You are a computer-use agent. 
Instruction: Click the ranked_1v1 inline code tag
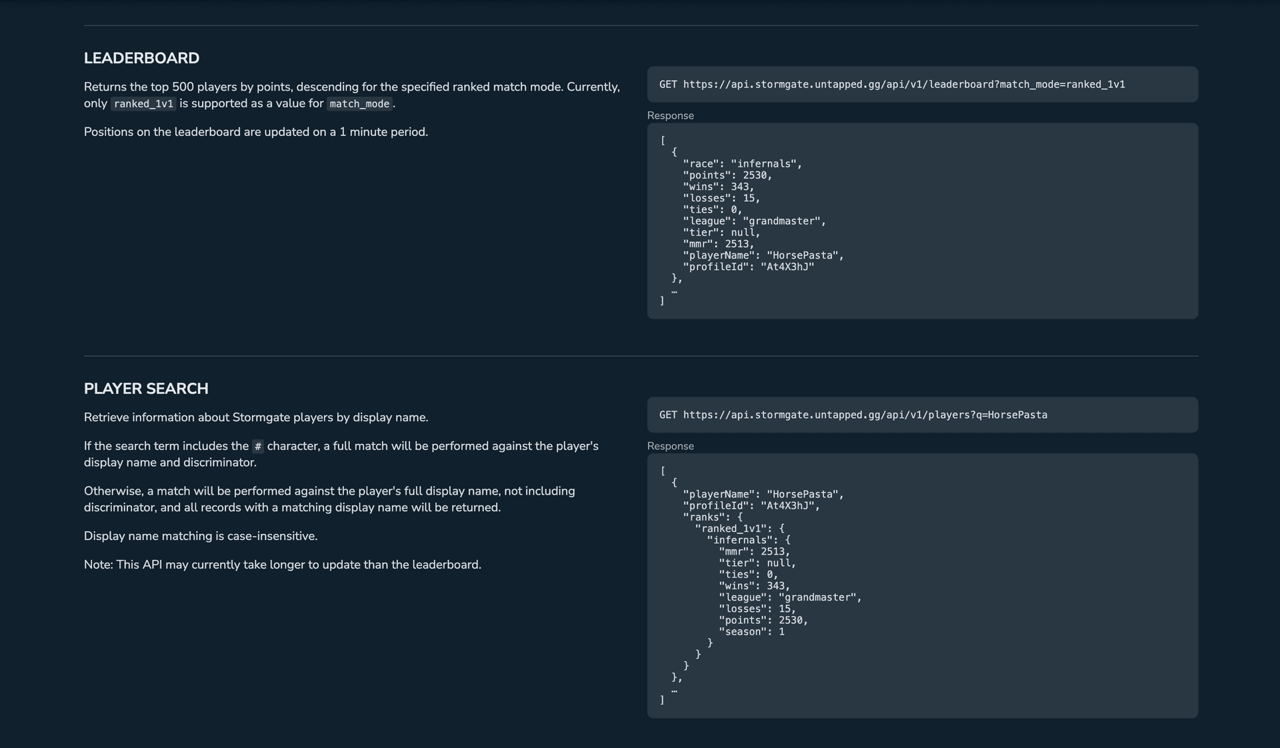(x=143, y=104)
